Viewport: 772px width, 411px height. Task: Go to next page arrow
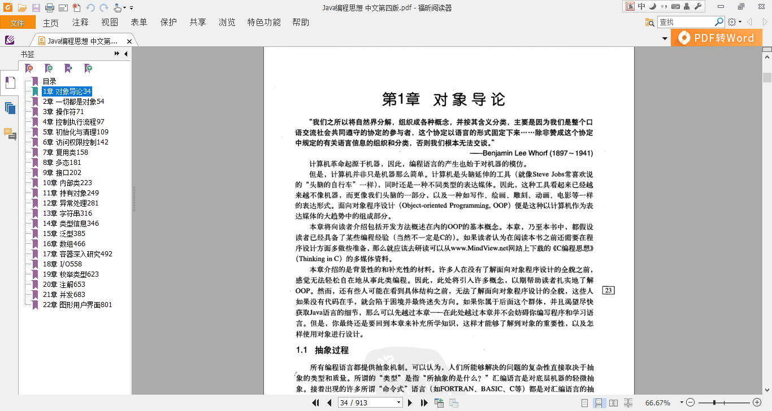(x=410, y=403)
